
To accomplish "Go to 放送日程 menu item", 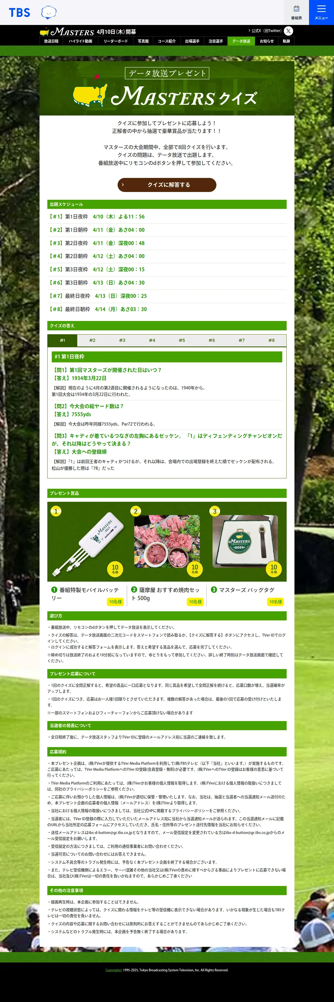I will point(51,41).
